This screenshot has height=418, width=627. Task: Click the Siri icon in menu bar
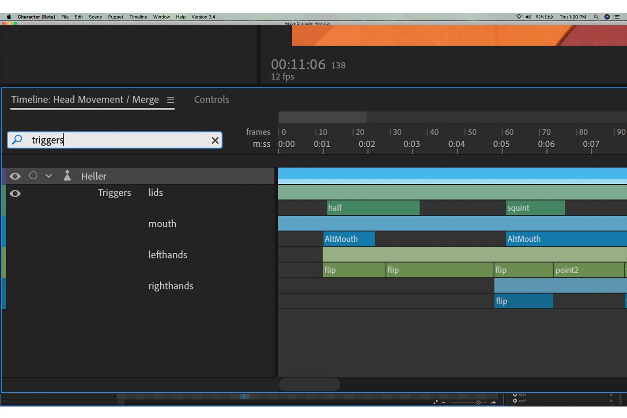607,17
